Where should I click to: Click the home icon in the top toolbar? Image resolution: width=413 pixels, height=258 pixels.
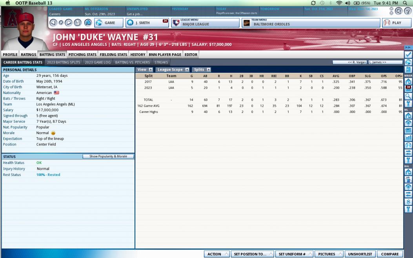tap(88, 23)
